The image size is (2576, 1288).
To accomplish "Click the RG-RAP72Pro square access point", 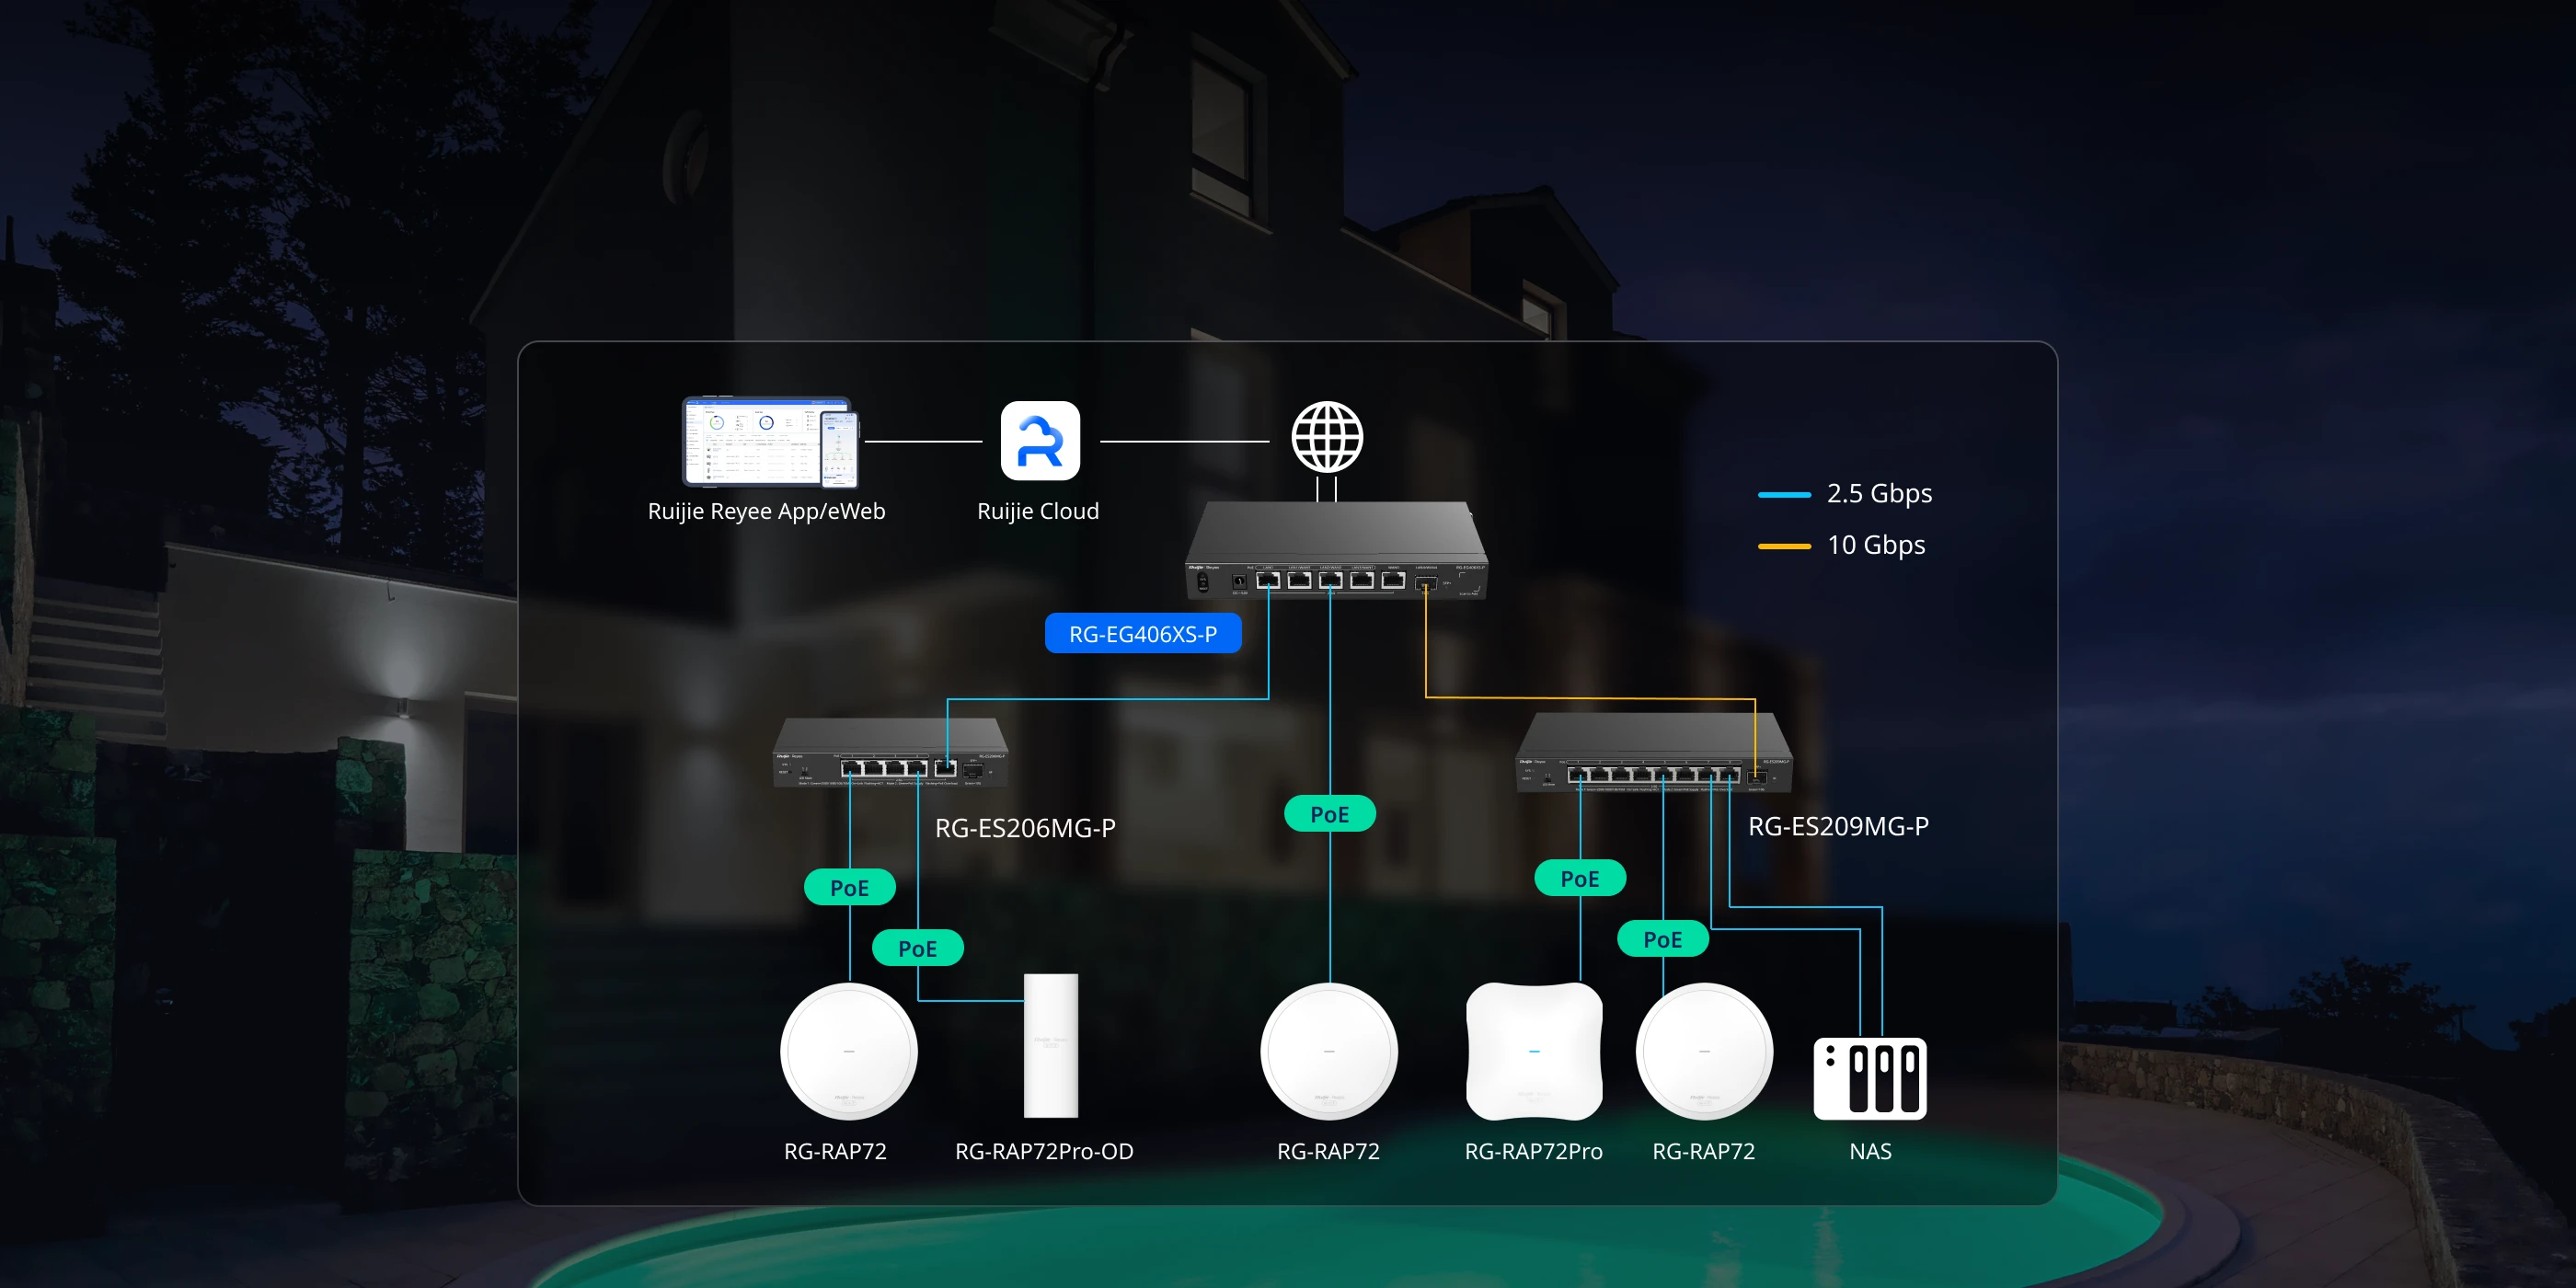I will pyautogui.click(x=1534, y=1051).
